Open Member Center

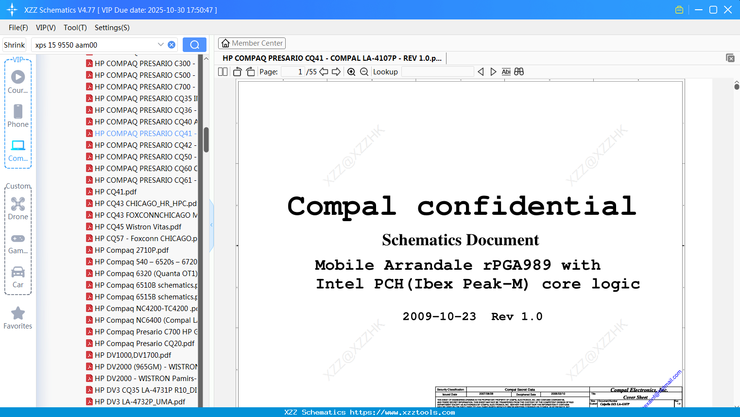tap(252, 43)
